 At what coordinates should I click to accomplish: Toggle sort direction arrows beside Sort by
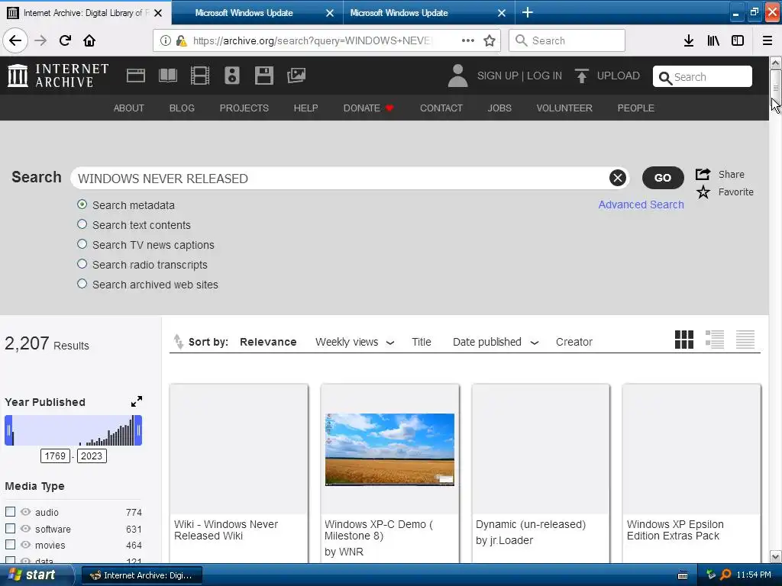coord(178,341)
